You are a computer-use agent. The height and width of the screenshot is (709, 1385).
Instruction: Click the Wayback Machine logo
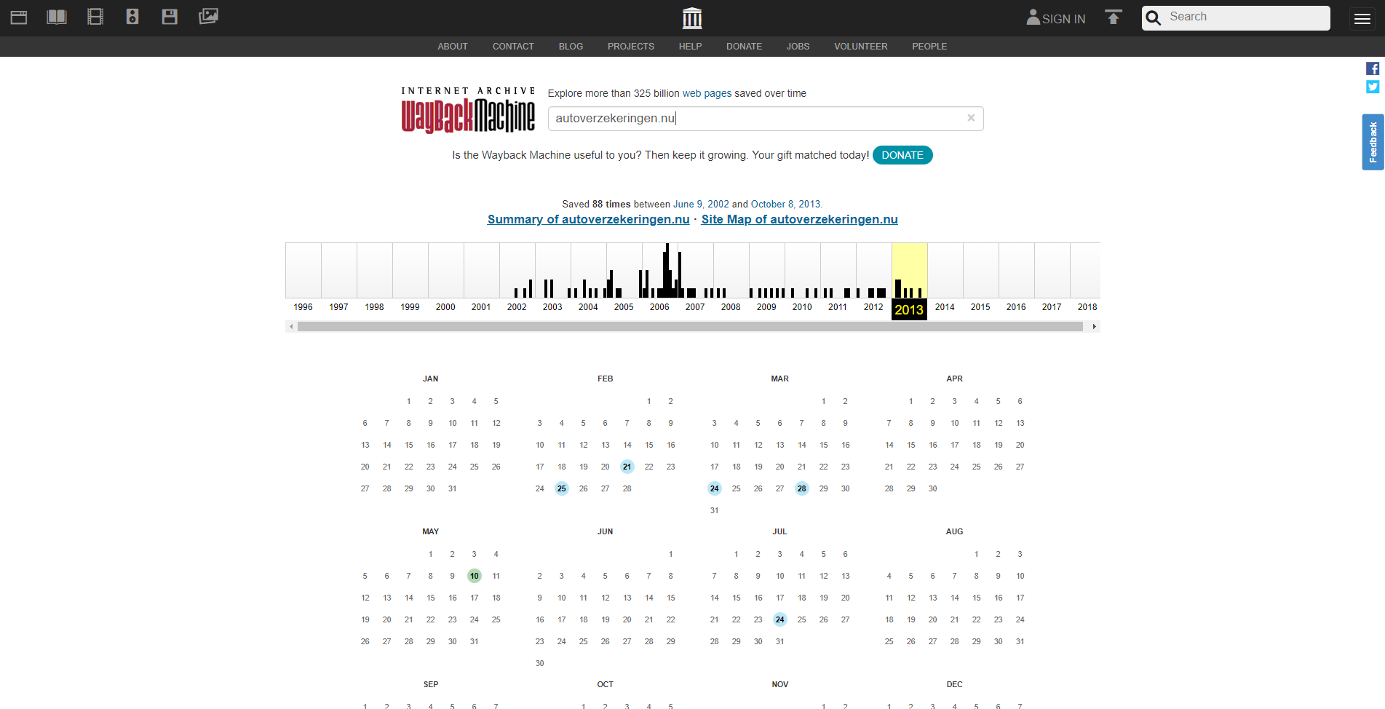468,111
